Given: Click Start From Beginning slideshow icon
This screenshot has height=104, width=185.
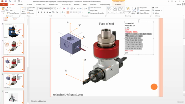Looking at the screenshot, I should (19, 1).
